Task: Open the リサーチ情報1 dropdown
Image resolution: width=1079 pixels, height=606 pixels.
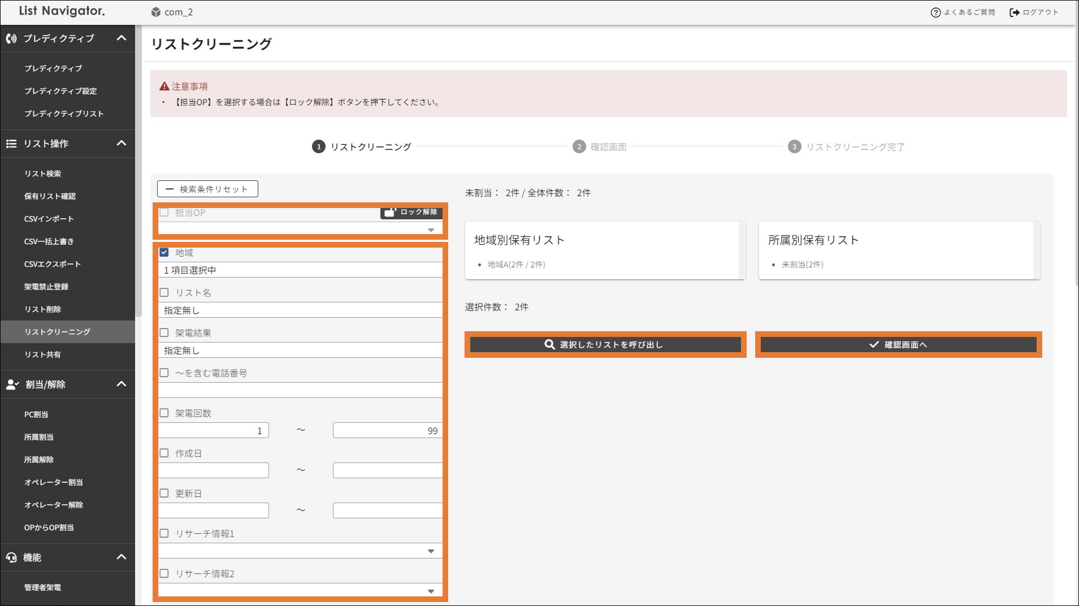Action: pos(300,551)
